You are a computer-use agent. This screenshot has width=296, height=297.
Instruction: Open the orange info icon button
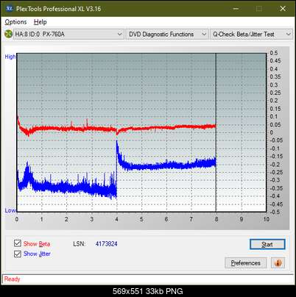pyautogui.click(x=278, y=262)
